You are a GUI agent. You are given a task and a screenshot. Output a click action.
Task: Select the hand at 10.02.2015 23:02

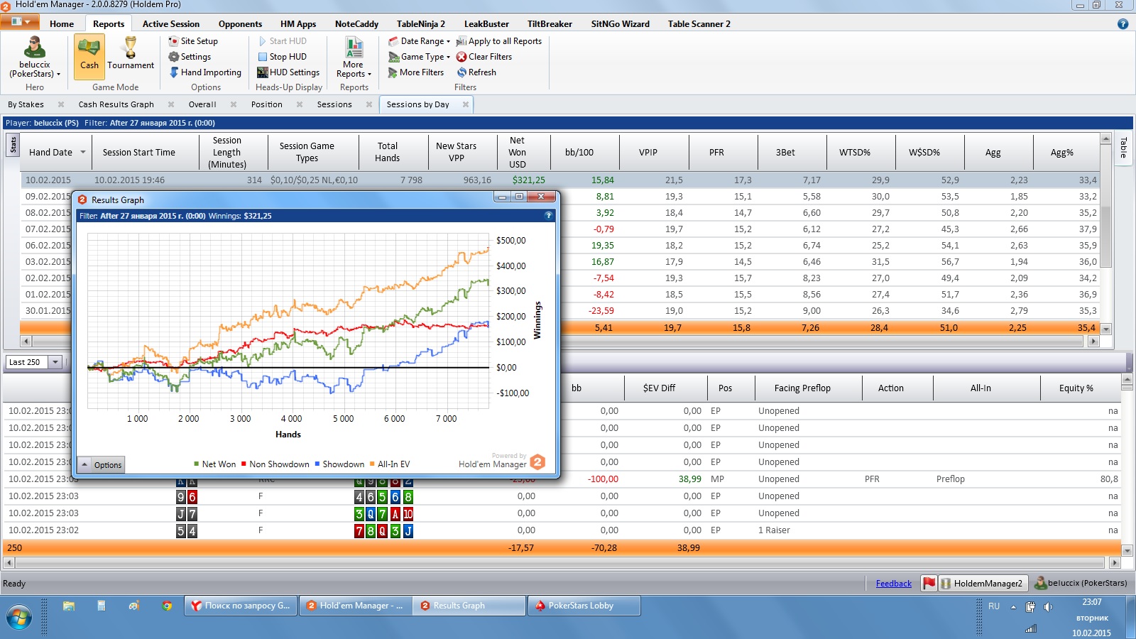click(x=562, y=530)
